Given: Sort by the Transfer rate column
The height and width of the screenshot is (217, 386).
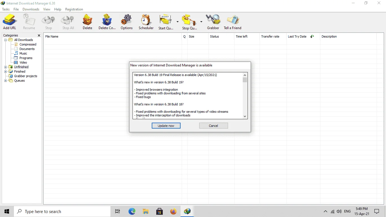Looking at the screenshot, I should pyautogui.click(x=273, y=36).
